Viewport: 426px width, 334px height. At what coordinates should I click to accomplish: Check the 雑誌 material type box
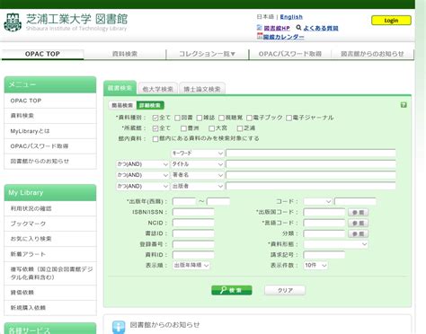click(200, 118)
